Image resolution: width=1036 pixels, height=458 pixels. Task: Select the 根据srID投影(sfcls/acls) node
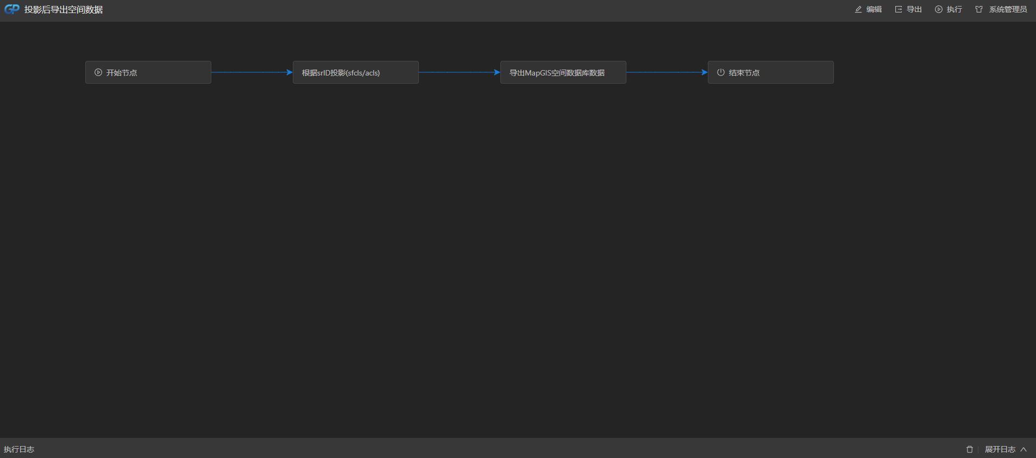(x=355, y=72)
